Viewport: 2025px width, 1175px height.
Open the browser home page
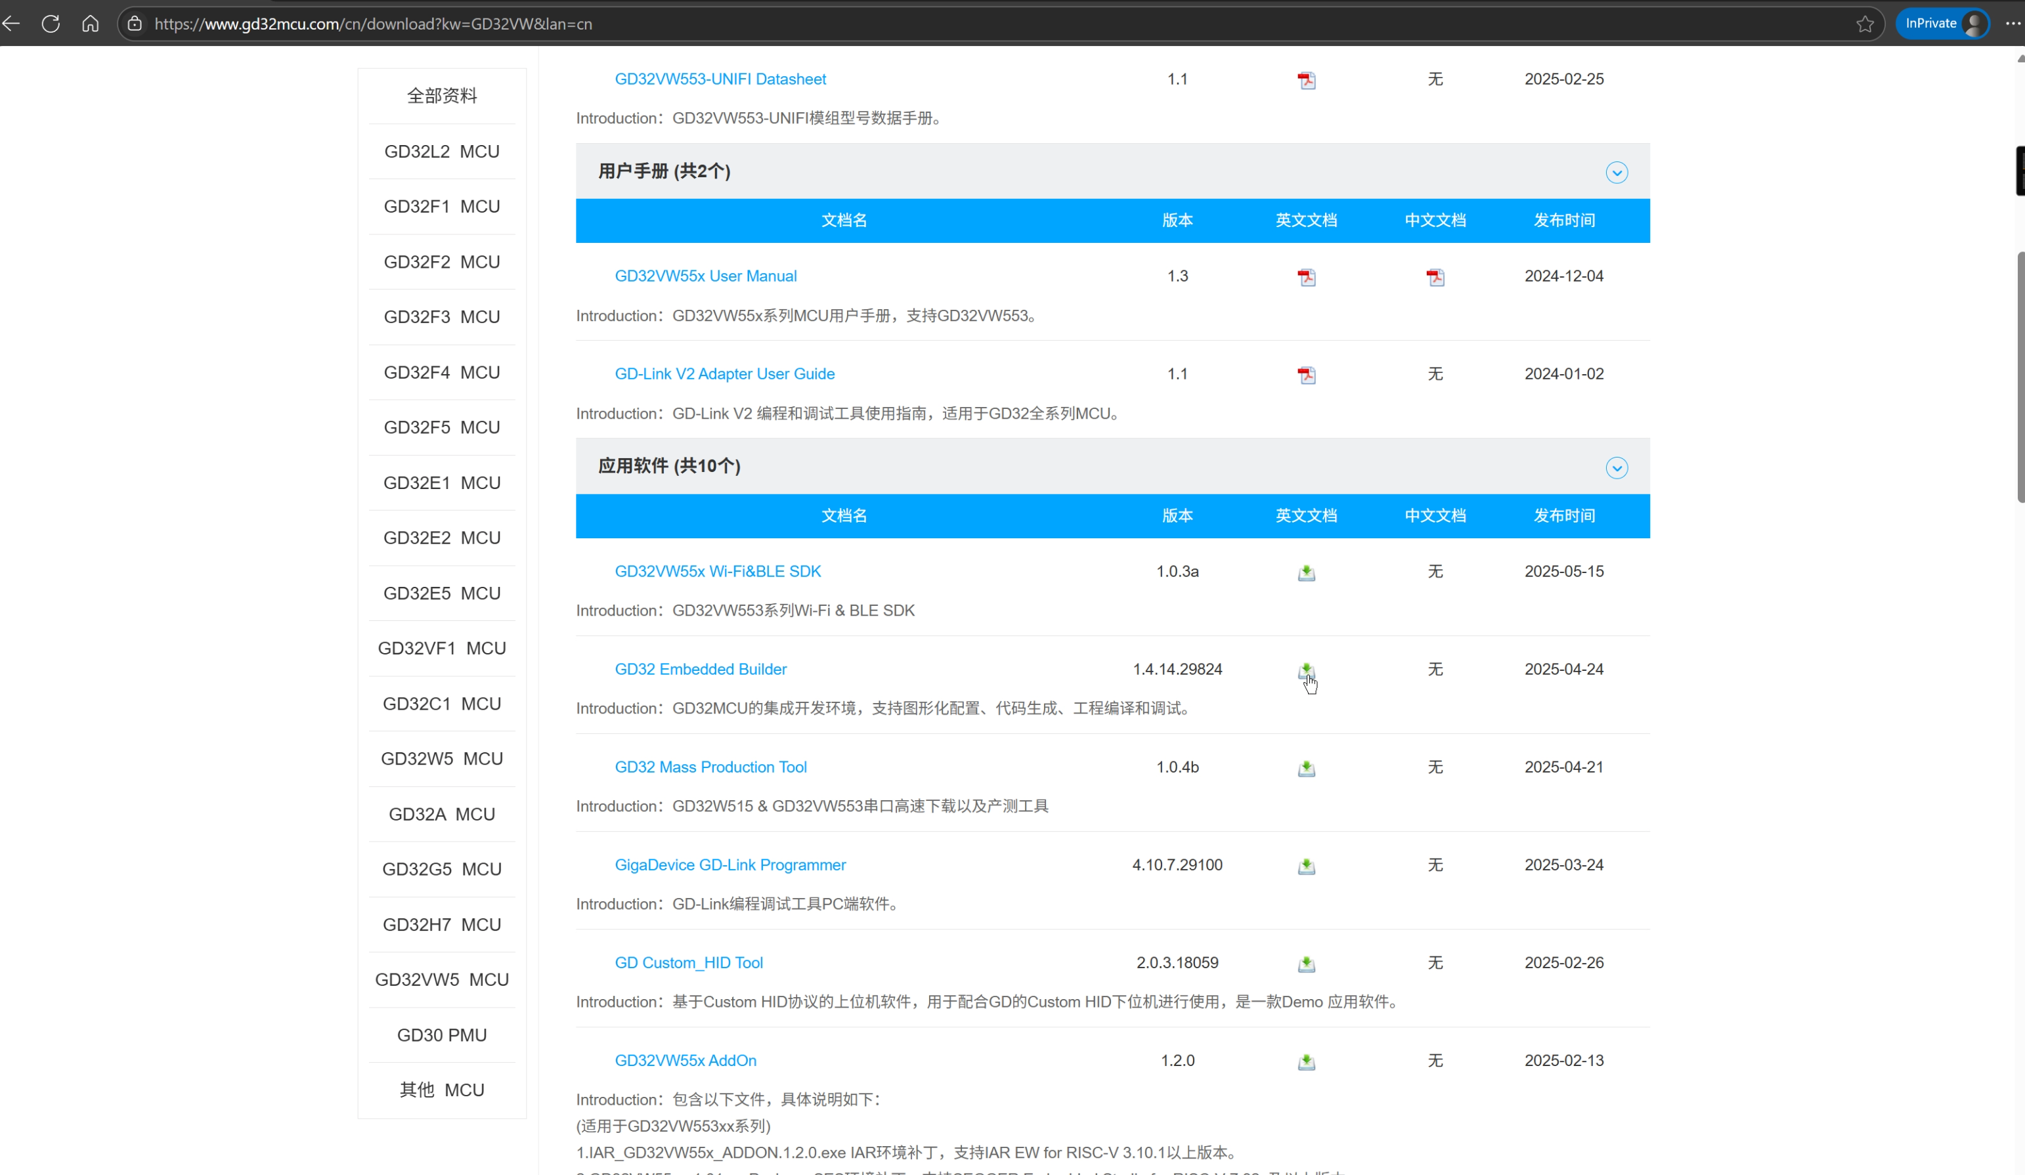[x=90, y=23]
